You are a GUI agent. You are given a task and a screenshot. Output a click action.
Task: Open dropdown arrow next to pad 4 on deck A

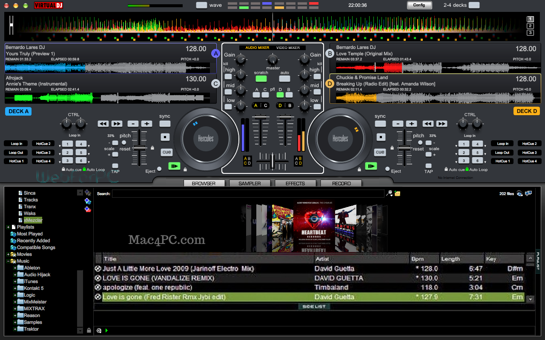tap(89, 146)
